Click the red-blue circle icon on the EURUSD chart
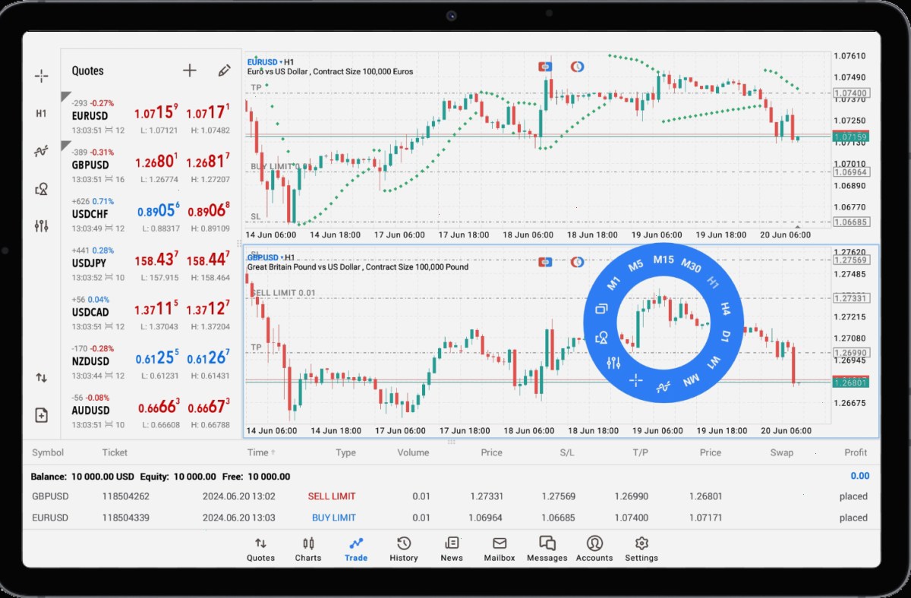The width and height of the screenshot is (911, 598). click(578, 67)
